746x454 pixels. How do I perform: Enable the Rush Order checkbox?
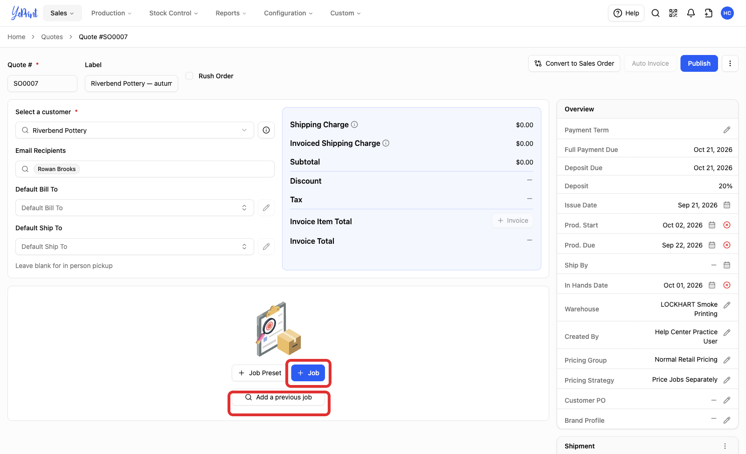(189, 76)
